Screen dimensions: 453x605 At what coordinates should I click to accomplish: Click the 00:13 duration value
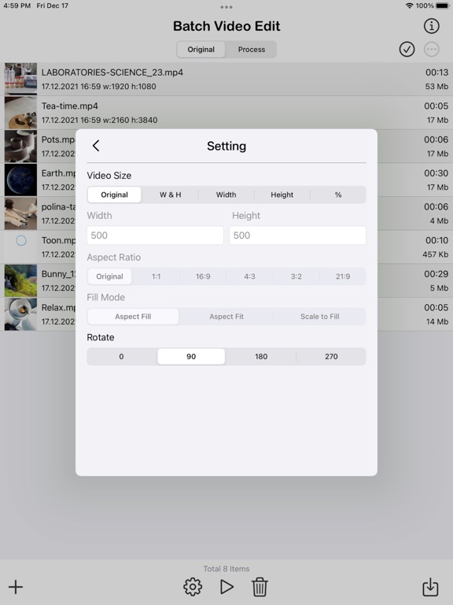[x=436, y=72]
